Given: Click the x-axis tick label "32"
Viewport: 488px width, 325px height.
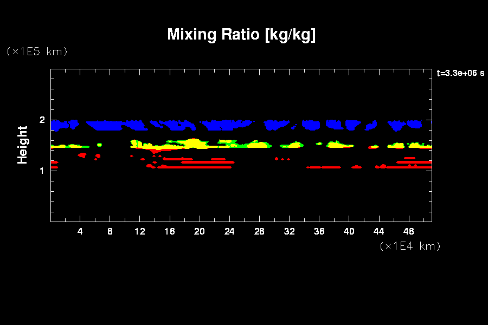Looking at the screenshot, I should [x=289, y=231].
